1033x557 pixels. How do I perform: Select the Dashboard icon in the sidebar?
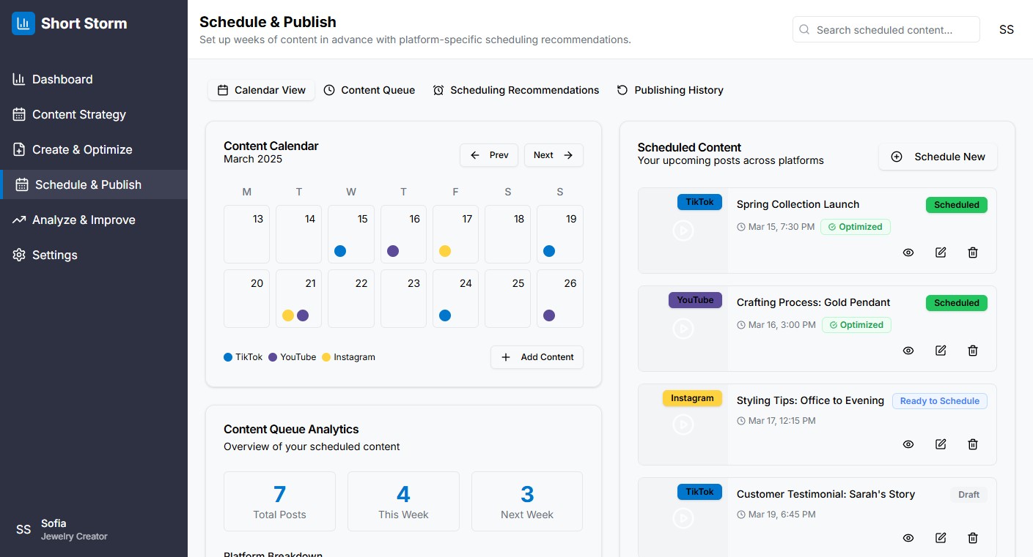(19, 79)
